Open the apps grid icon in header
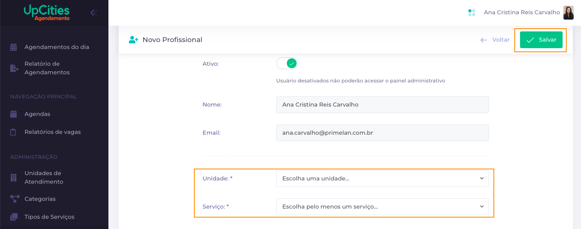Image resolution: width=581 pixels, height=229 pixels. point(471,13)
